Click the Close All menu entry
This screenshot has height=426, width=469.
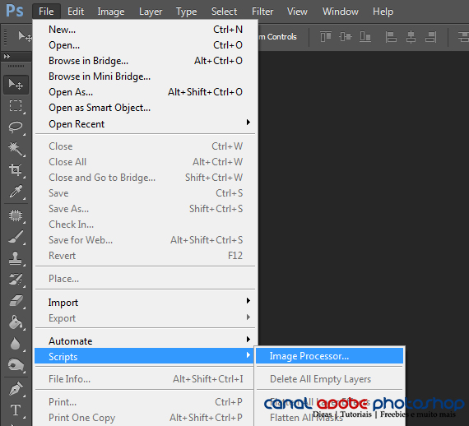pos(145,162)
